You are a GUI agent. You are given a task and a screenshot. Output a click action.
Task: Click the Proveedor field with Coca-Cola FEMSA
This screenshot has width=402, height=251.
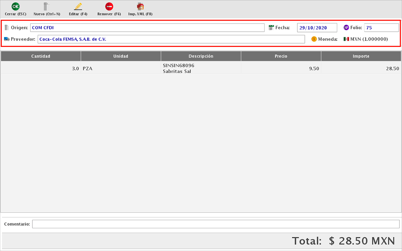pos(171,39)
